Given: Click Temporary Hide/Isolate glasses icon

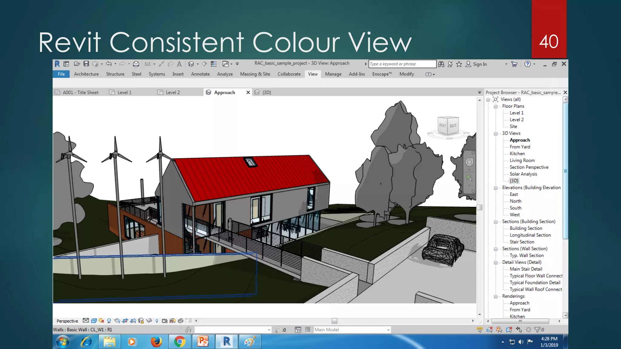Looking at the screenshot, I should coord(149,321).
